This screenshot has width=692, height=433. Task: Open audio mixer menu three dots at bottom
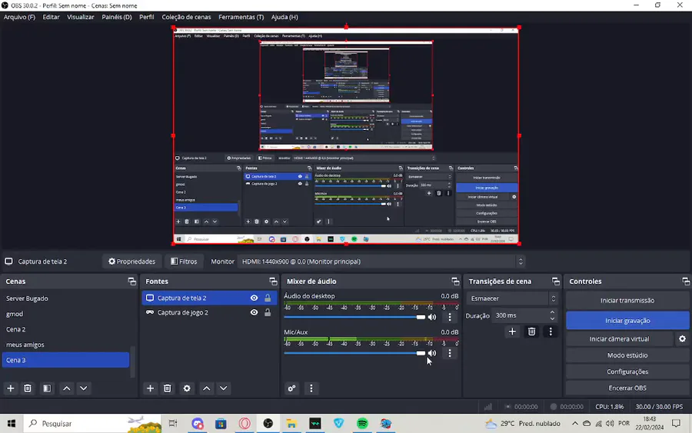pos(311,388)
